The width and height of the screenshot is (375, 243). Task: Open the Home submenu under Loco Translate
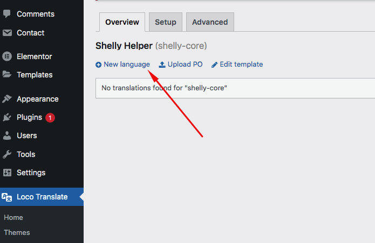point(13,218)
